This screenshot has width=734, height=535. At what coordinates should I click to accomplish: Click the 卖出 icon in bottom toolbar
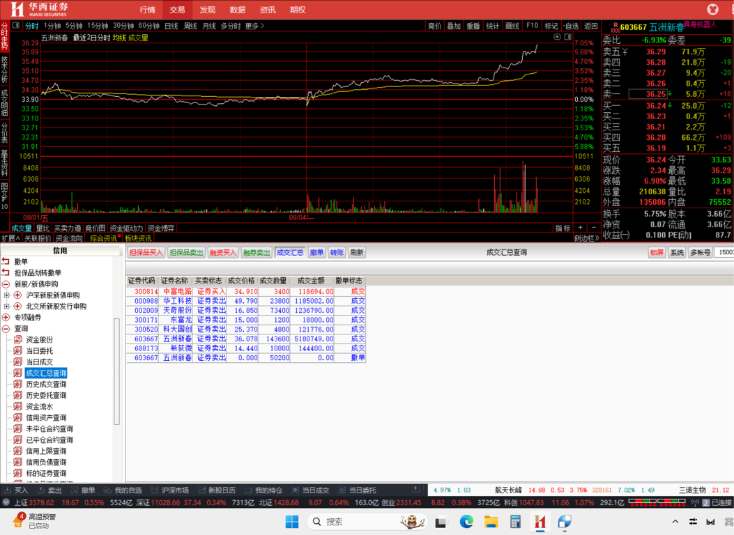point(41,490)
